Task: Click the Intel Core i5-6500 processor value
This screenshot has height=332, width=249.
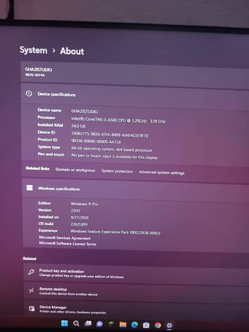Action: pyautogui.click(x=118, y=120)
